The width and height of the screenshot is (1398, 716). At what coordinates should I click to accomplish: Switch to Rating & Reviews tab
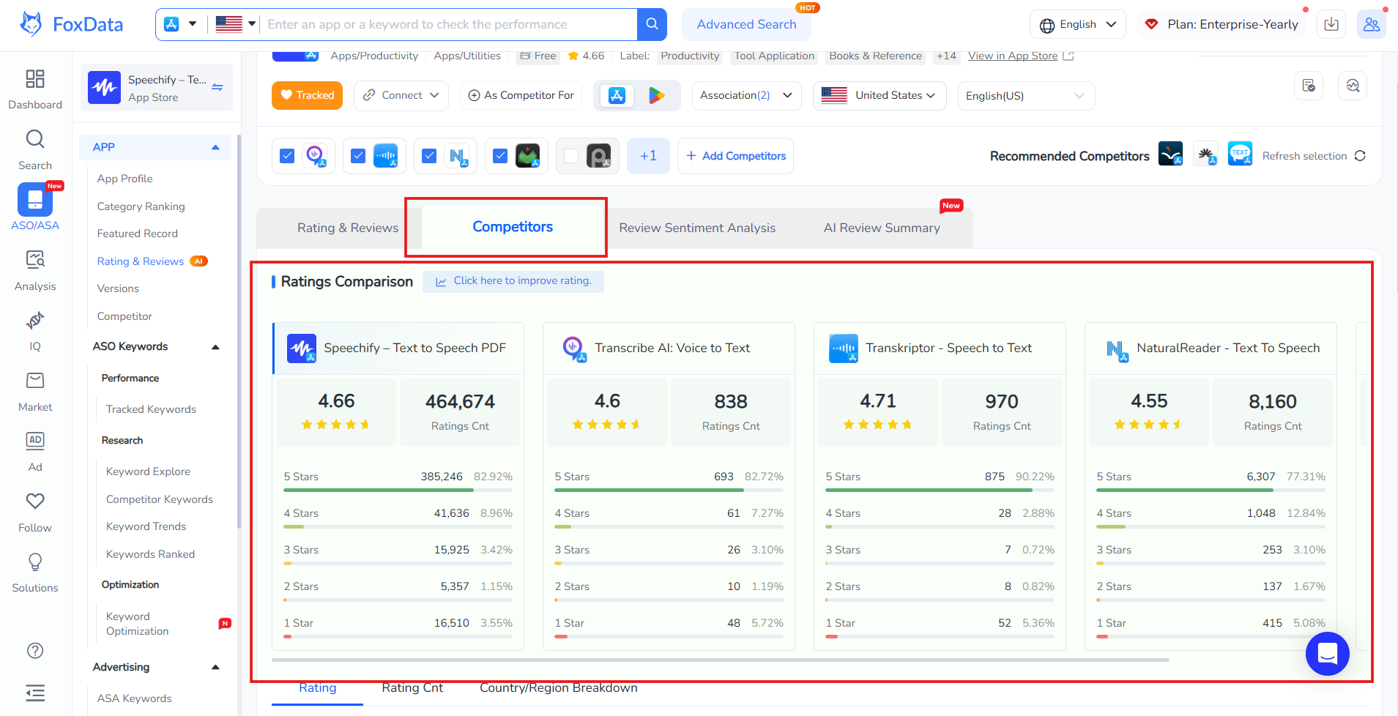point(347,228)
